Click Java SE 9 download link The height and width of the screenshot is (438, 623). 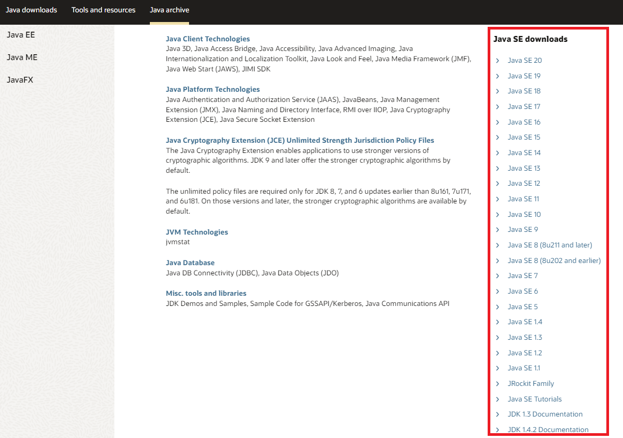[x=523, y=230]
